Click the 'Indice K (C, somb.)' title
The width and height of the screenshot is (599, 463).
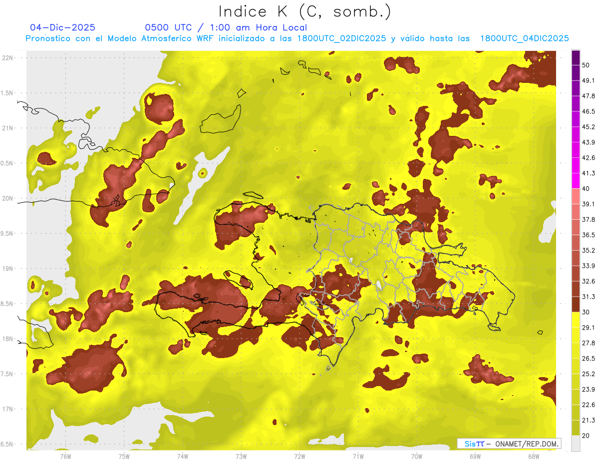pos(305,12)
